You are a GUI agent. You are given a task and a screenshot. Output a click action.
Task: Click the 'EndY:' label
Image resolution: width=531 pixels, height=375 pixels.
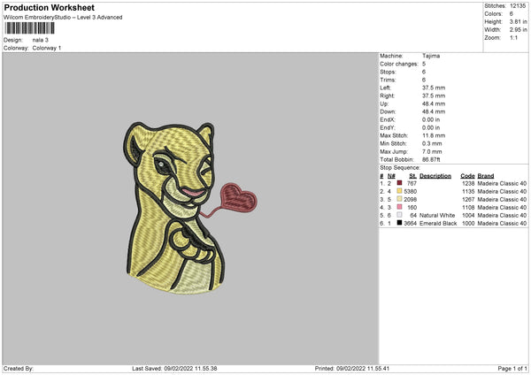(x=388, y=127)
